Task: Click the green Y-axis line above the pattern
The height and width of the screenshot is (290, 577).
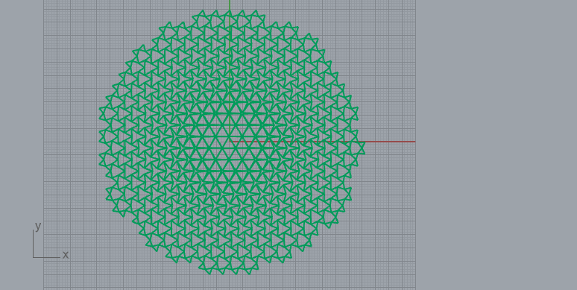Action: coord(230,5)
